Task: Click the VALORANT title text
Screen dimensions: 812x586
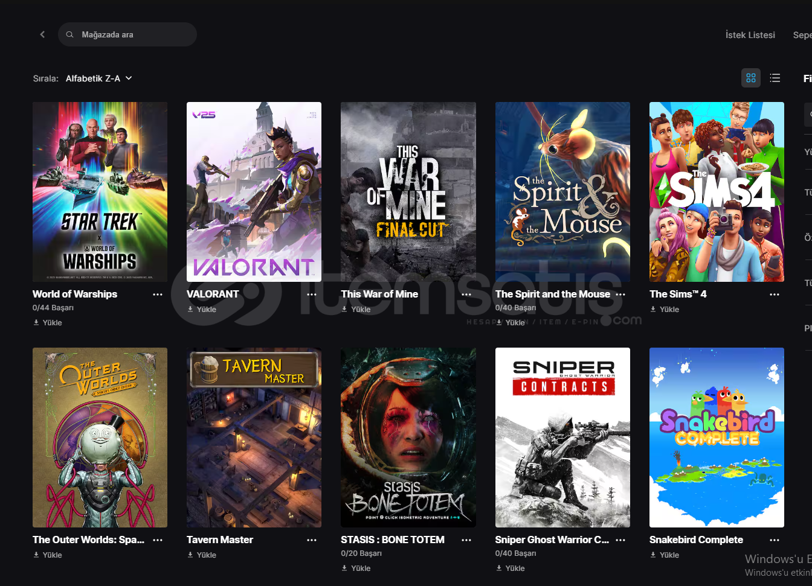Action: (x=213, y=294)
